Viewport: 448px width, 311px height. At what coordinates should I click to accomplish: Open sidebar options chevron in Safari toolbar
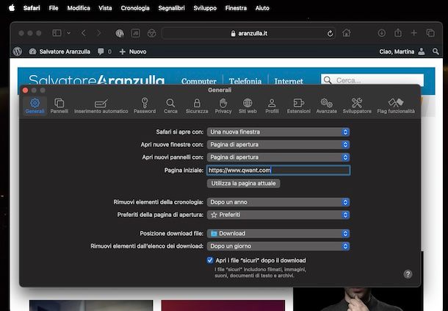tap(69, 33)
